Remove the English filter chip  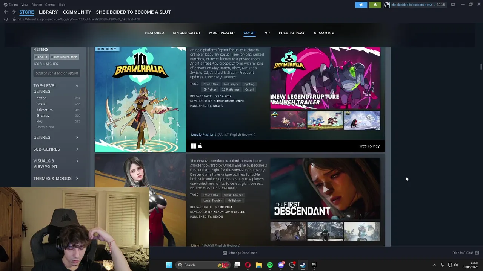click(x=41, y=57)
